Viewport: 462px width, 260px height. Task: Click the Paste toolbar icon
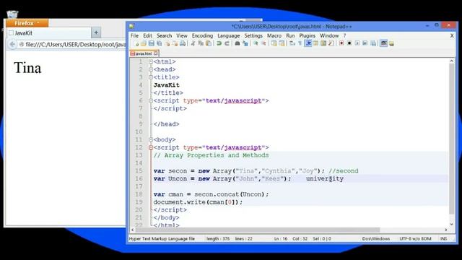click(209, 43)
